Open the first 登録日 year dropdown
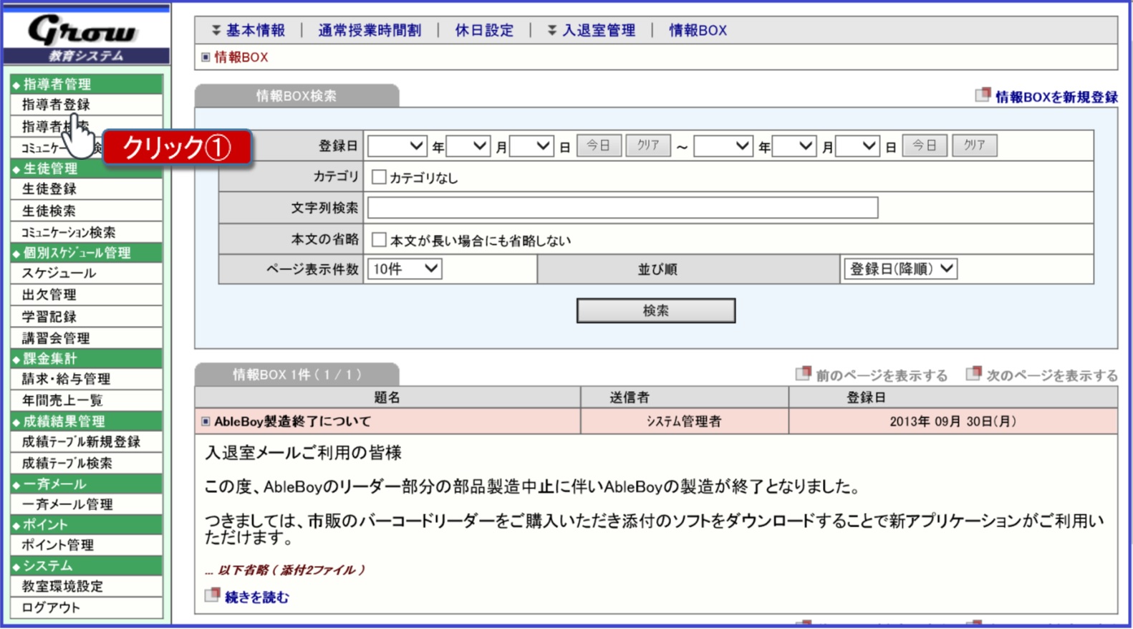 tap(397, 146)
